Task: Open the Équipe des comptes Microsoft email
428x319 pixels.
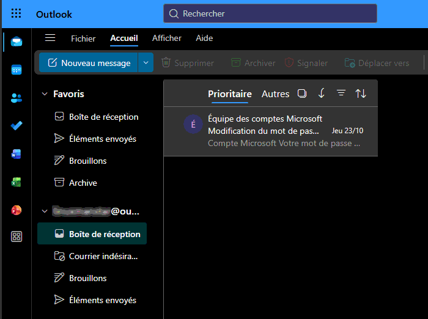Action: tap(270, 131)
